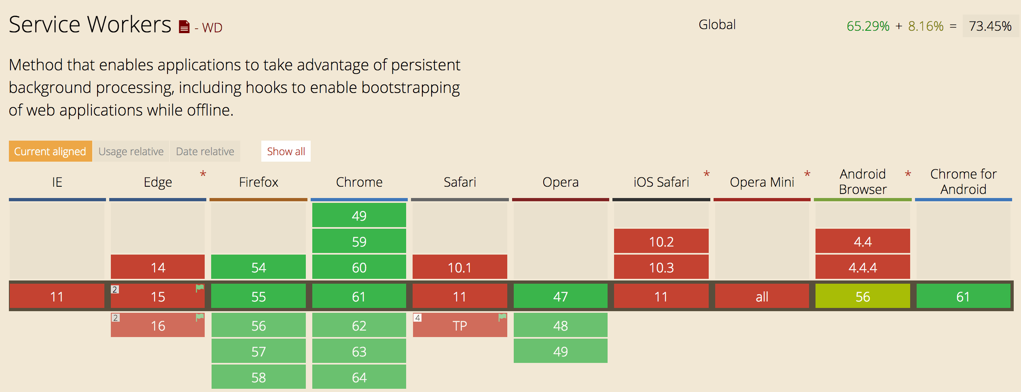The height and width of the screenshot is (392, 1021).
Task: Select the Chrome 61 current version cell
Action: click(359, 296)
